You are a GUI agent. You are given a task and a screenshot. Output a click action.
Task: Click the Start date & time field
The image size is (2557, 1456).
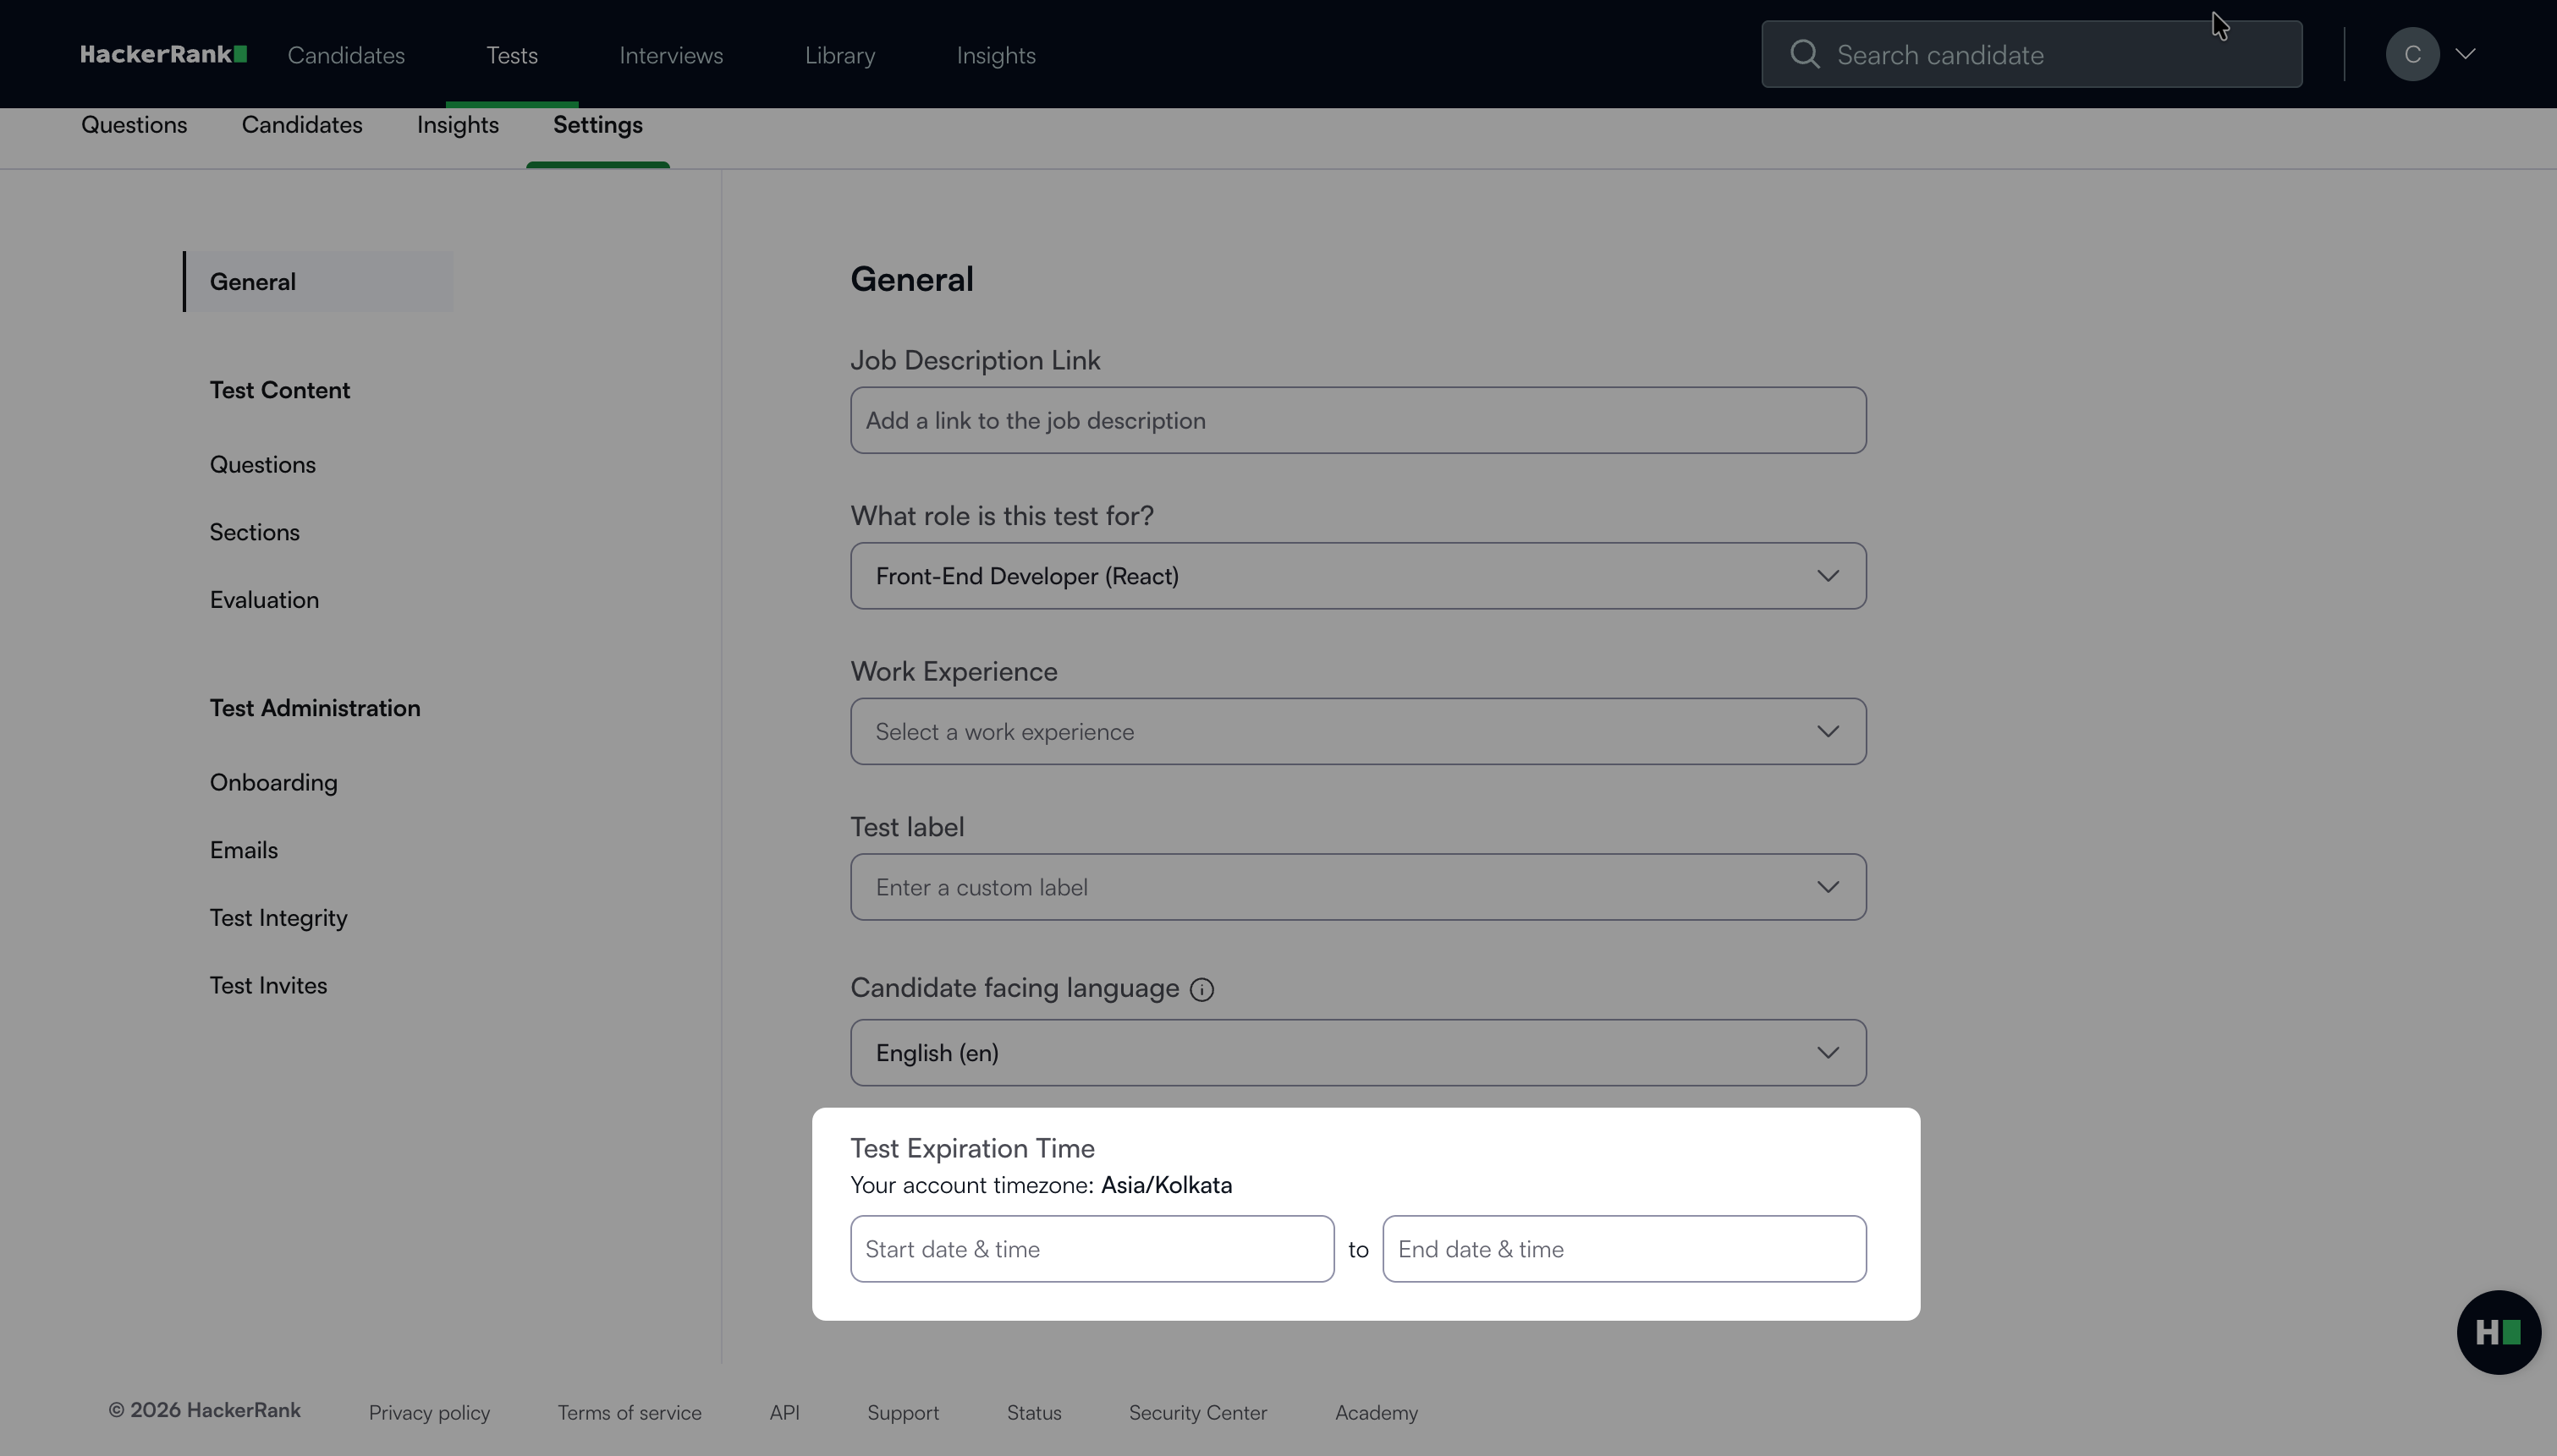pos(1092,1249)
